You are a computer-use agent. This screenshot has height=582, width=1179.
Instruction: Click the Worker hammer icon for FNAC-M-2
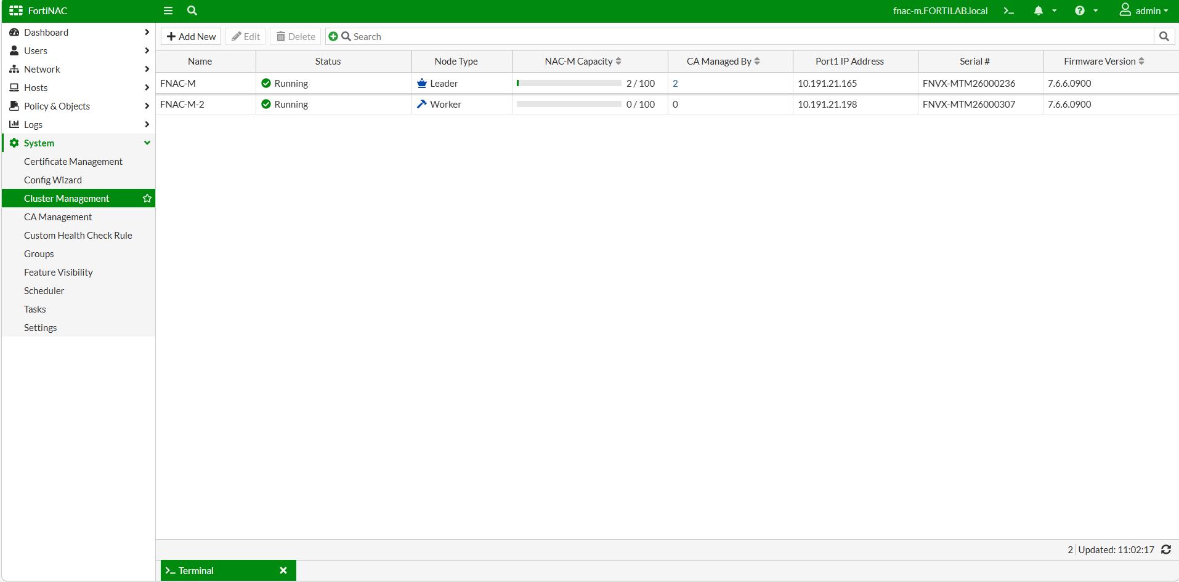coord(422,104)
